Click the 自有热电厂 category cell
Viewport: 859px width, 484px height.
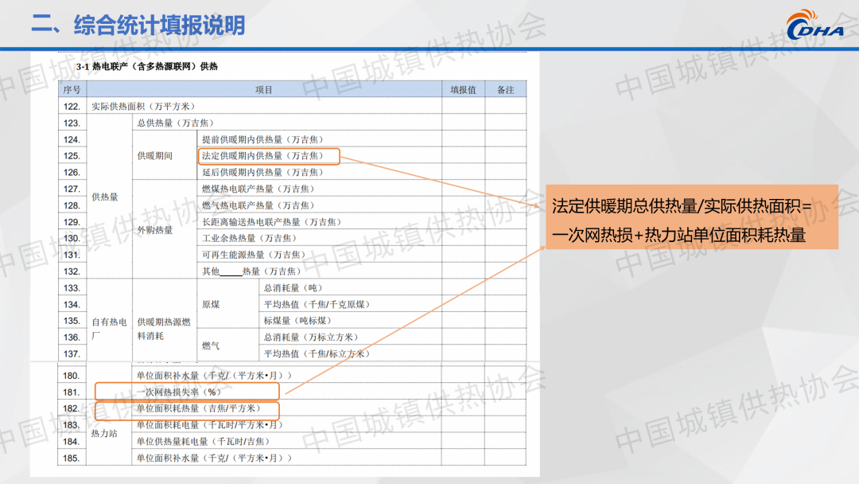(107, 329)
